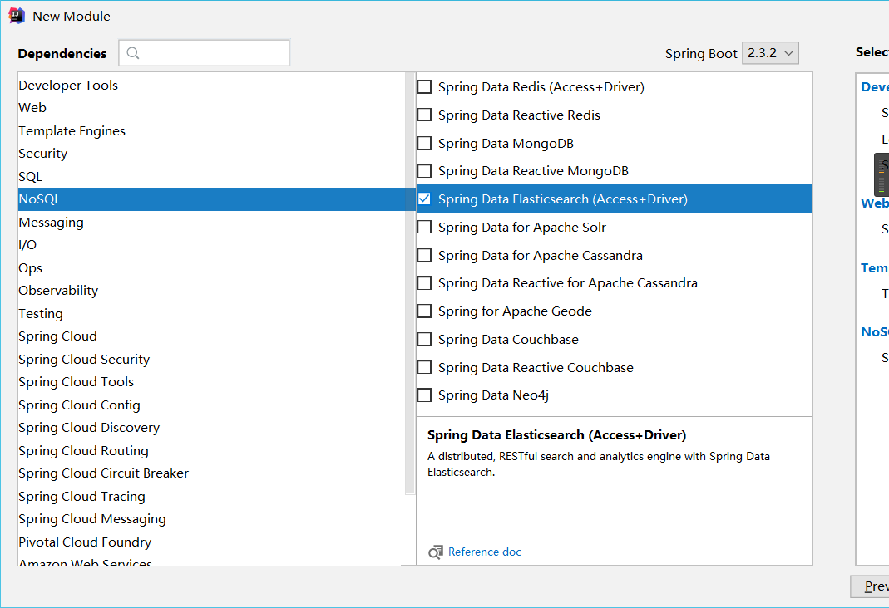Viewport: 889px width, 608px height.
Task: Click the category list vertical scrollbar
Action: pos(410,283)
